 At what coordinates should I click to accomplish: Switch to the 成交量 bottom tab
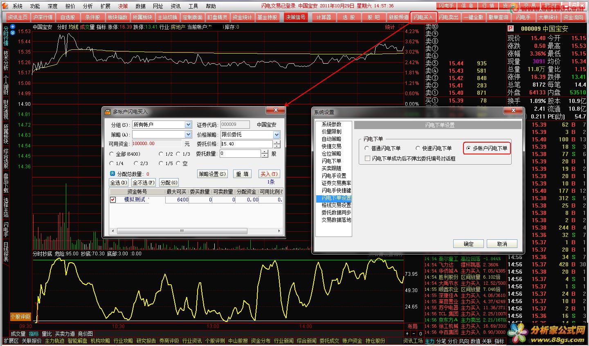(x=18, y=334)
